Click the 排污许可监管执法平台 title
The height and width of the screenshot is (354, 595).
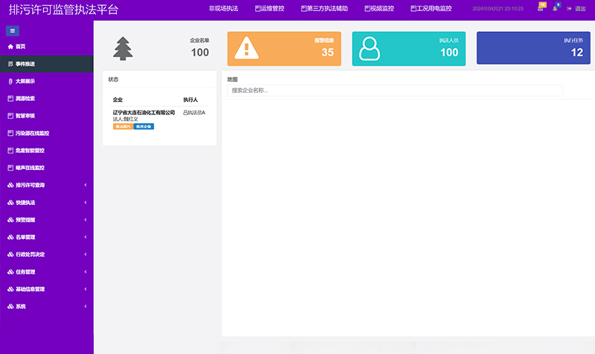(x=64, y=10)
